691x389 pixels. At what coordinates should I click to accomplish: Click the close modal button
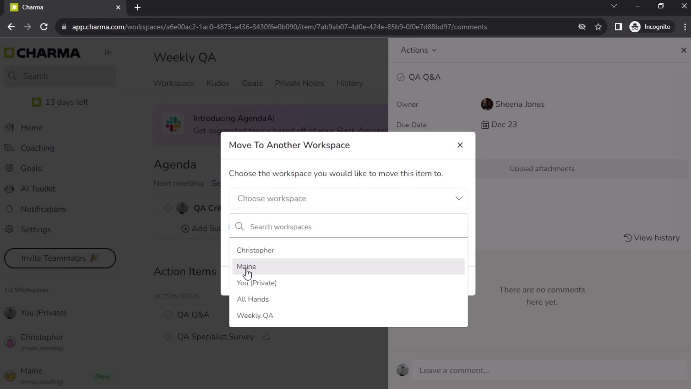[x=459, y=145]
